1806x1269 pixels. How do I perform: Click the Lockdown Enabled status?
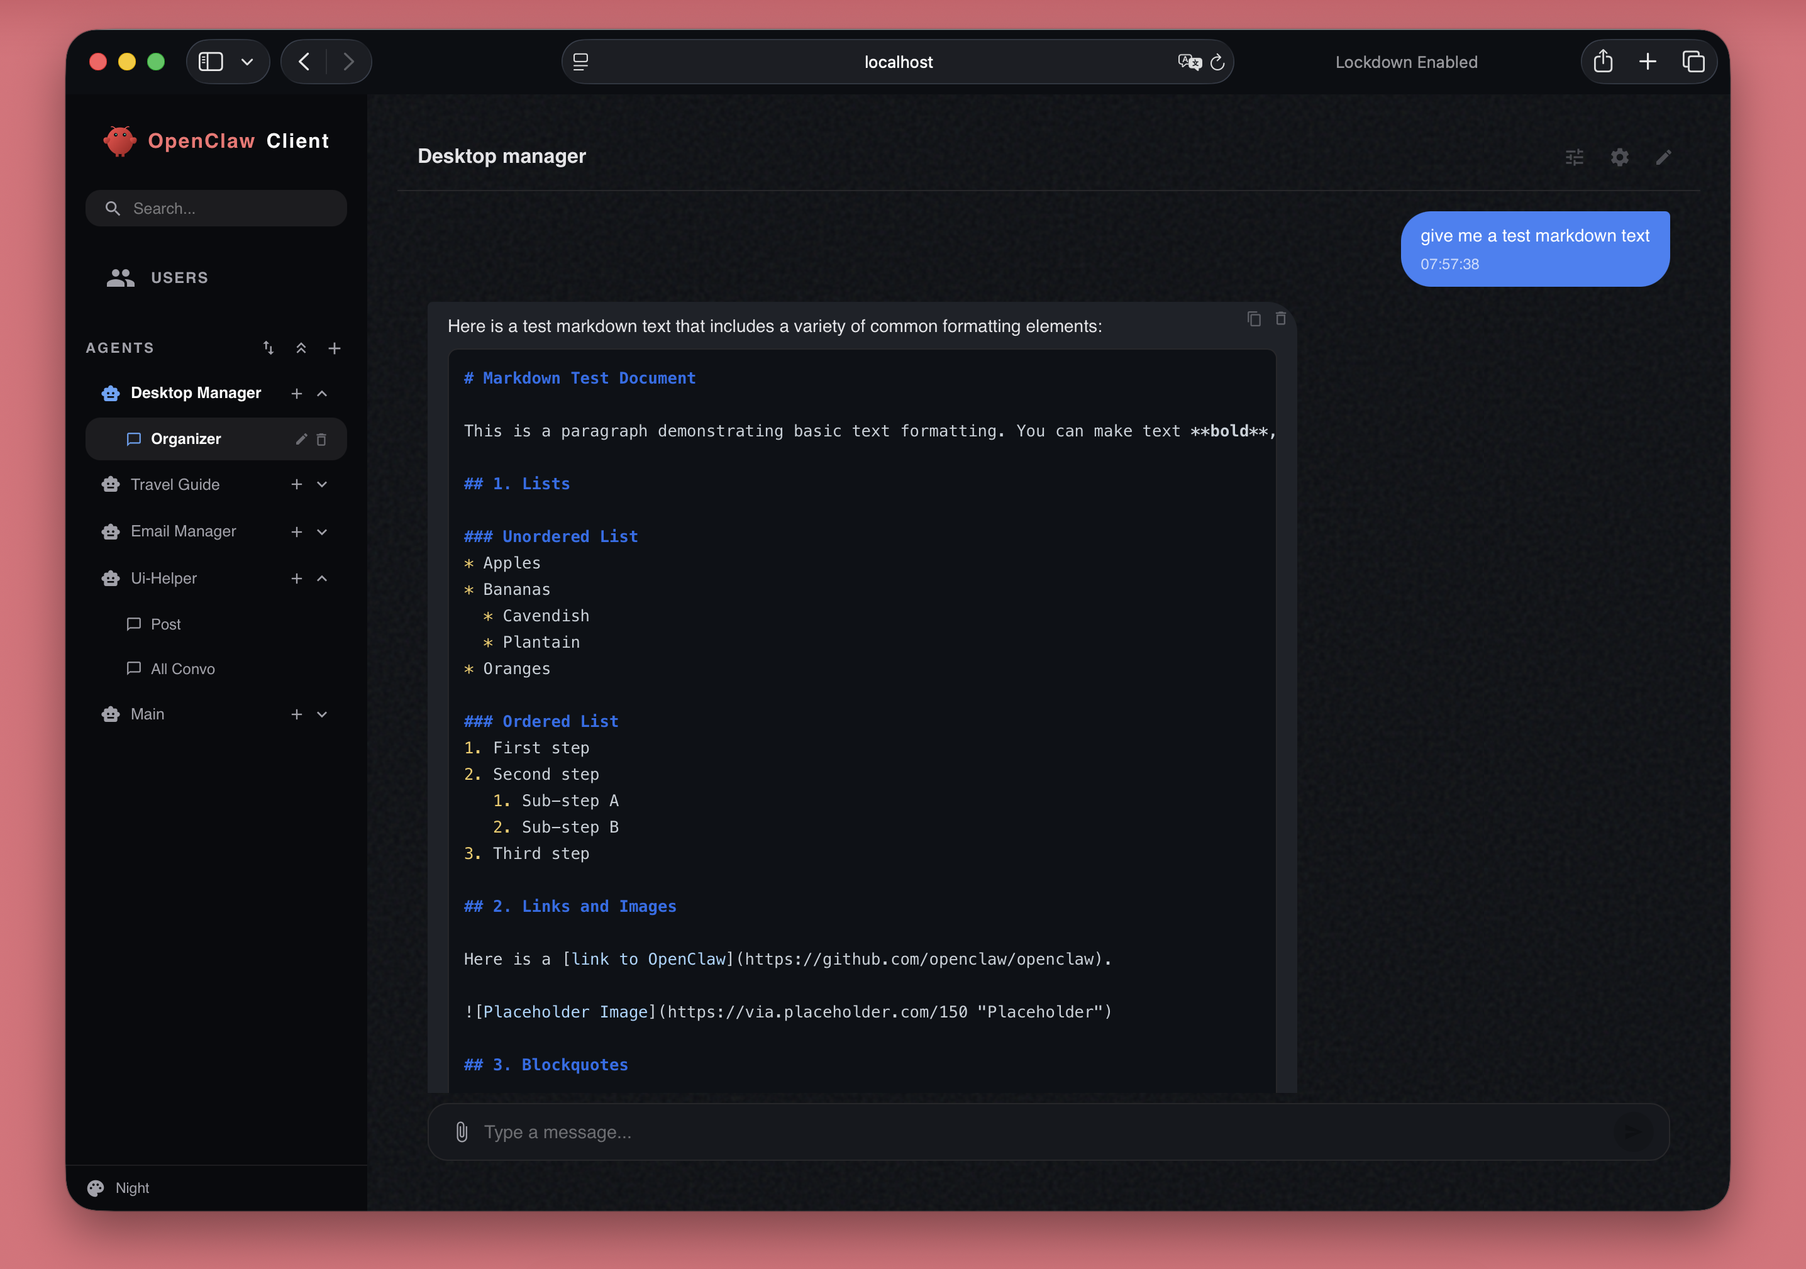point(1405,62)
